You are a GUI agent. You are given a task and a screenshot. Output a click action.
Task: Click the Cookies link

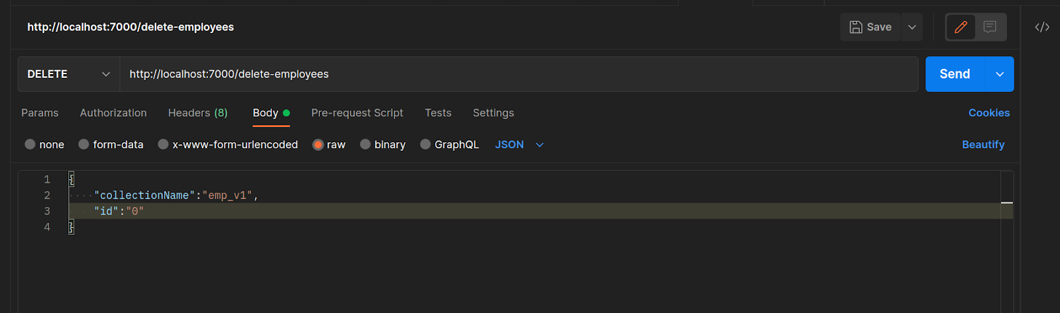point(988,112)
